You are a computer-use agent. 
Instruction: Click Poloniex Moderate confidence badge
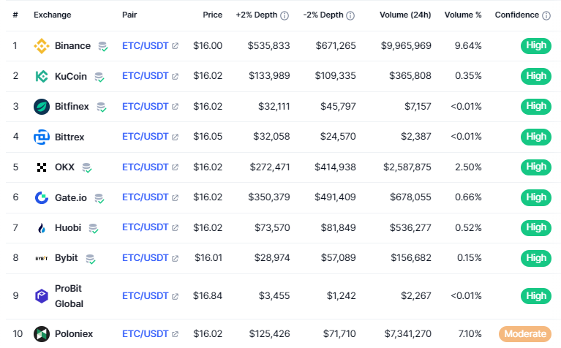click(x=524, y=334)
